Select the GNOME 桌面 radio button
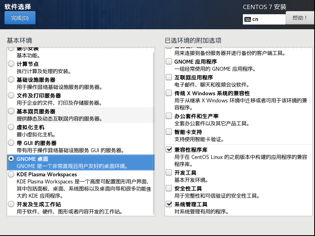 coord(11,159)
